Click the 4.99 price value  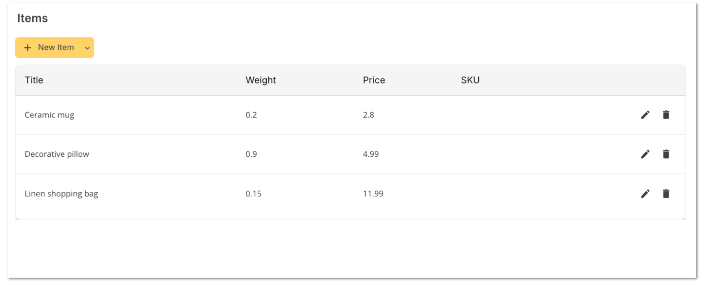pyautogui.click(x=371, y=154)
